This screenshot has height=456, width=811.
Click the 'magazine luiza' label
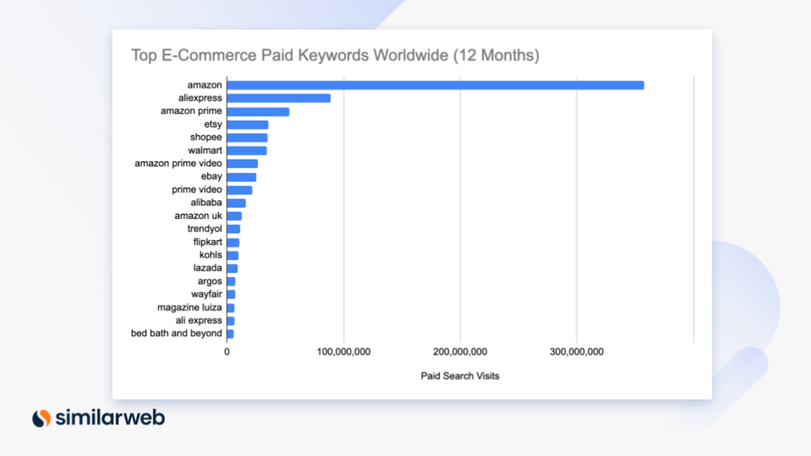point(189,307)
